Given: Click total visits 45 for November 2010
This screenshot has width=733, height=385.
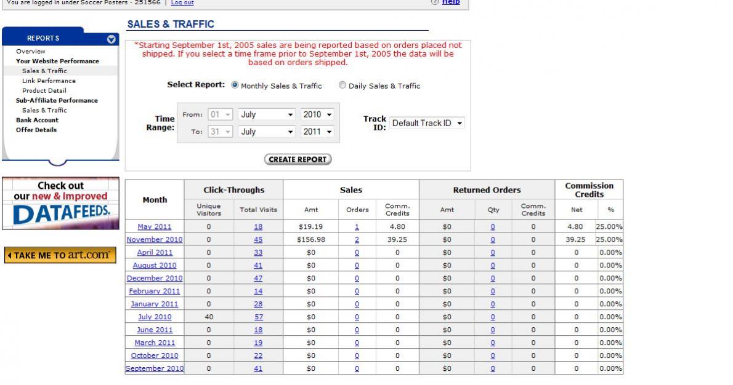Looking at the screenshot, I should [258, 239].
